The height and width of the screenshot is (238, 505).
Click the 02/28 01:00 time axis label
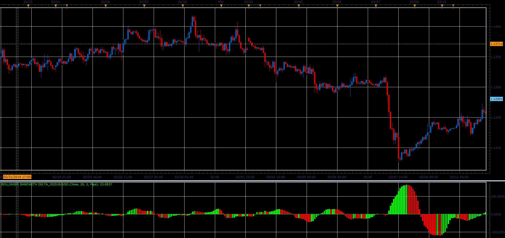pos(184,177)
